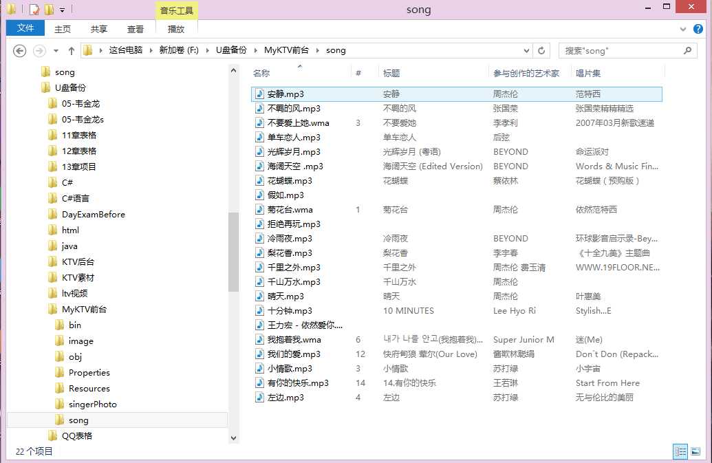Click the Back navigation arrow

(x=19, y=51)
